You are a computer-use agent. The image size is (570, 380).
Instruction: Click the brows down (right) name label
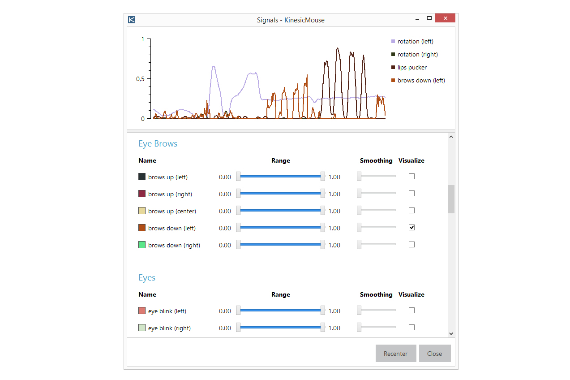point(174,245)
